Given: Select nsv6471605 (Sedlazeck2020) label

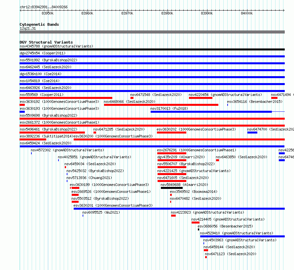Looking at the screenshot, I should (x=183, y=178).
